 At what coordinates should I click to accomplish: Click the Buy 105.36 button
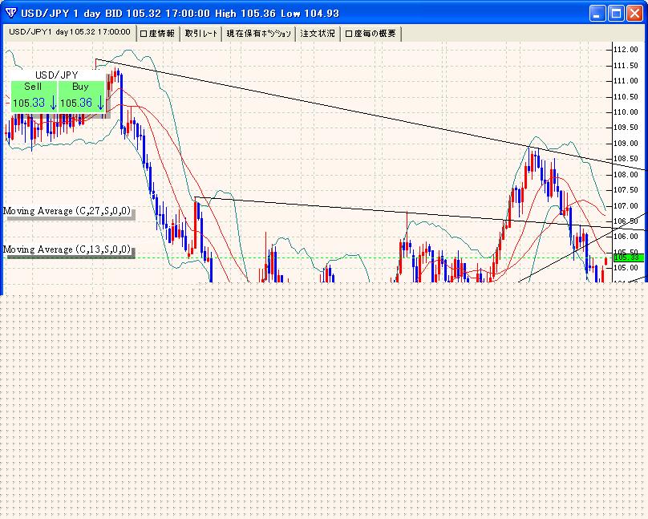point(82,96)
